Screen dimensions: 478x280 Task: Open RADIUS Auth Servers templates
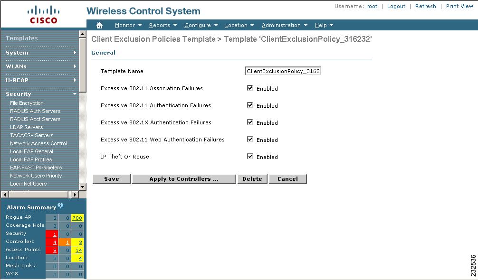pos(35,111)
